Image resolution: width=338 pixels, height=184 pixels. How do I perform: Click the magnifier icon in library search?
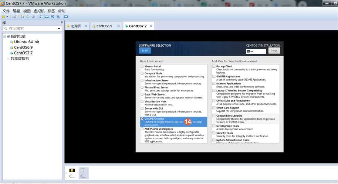6,29
